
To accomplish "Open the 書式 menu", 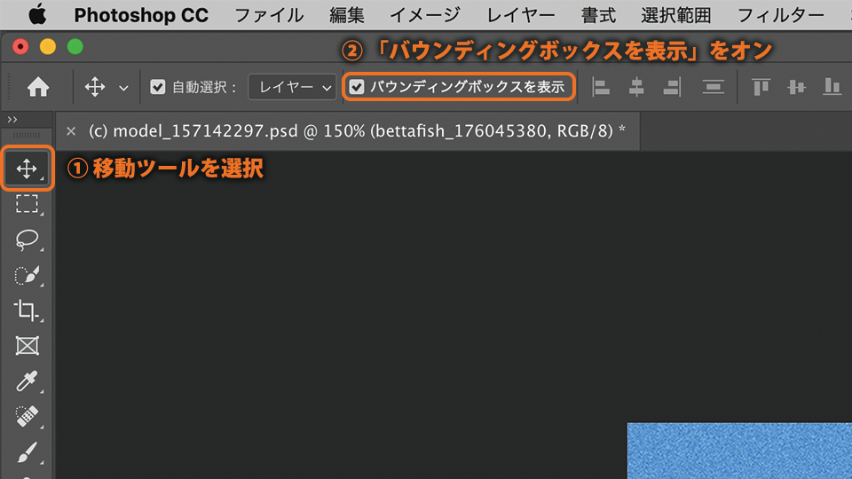I will [x=598, y=15].
